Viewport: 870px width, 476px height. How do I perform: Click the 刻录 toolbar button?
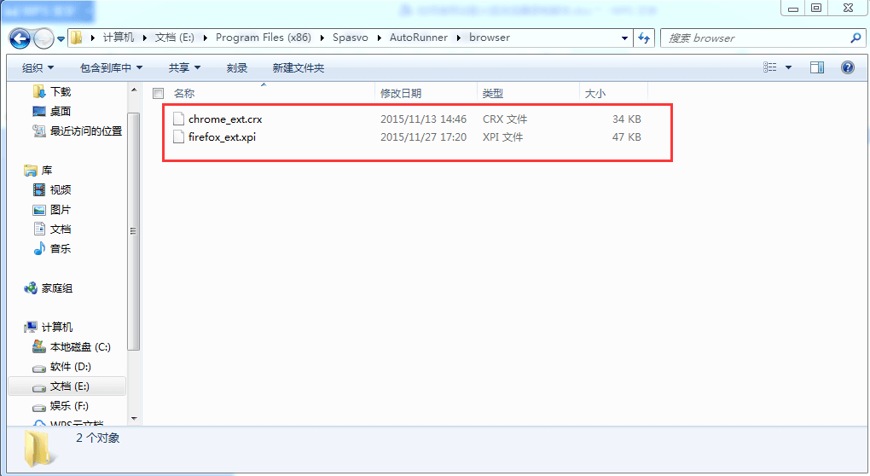tap(237, 67)
